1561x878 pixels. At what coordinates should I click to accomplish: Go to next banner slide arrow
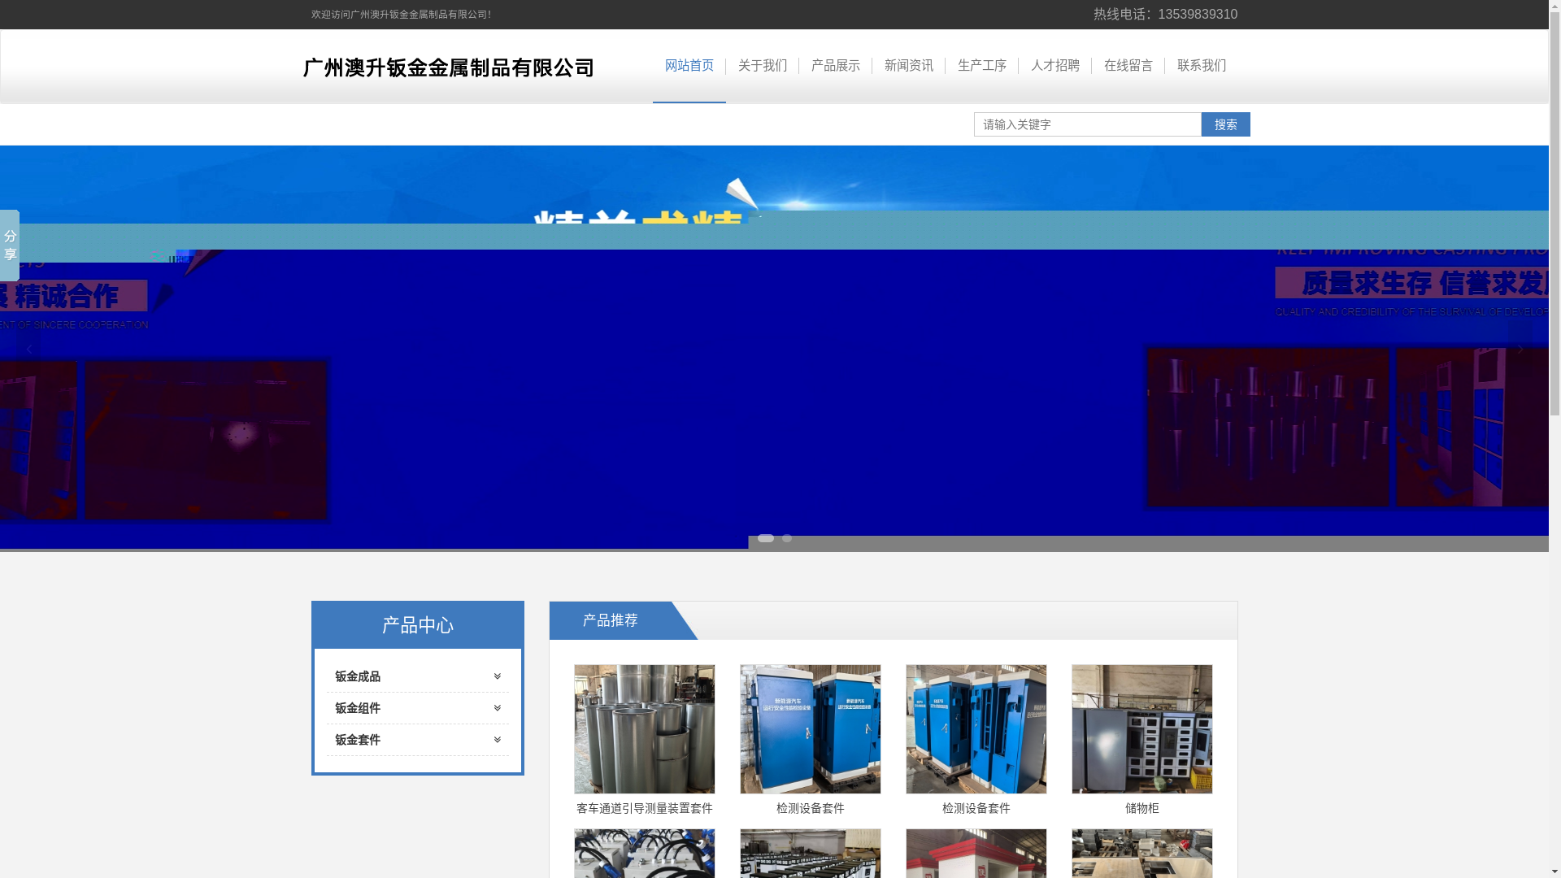(1520, 349)
